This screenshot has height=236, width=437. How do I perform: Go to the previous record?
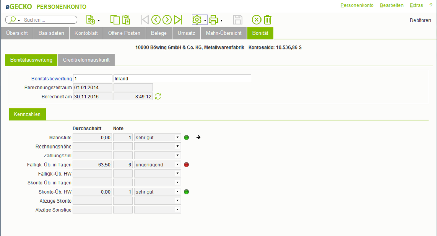(x=156, y=20)
